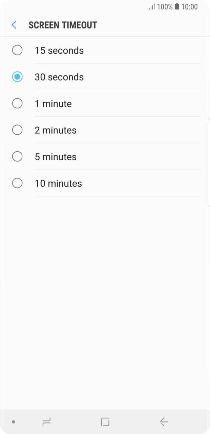The image size is (210, 434).
Task: Confirm 30 seconds is selected
Action: [17, 77]
